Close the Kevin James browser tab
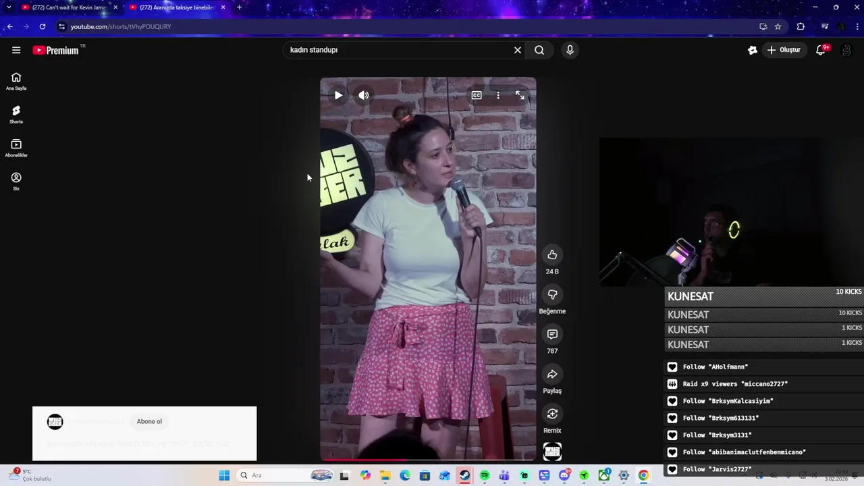 (x=115, y=7)
